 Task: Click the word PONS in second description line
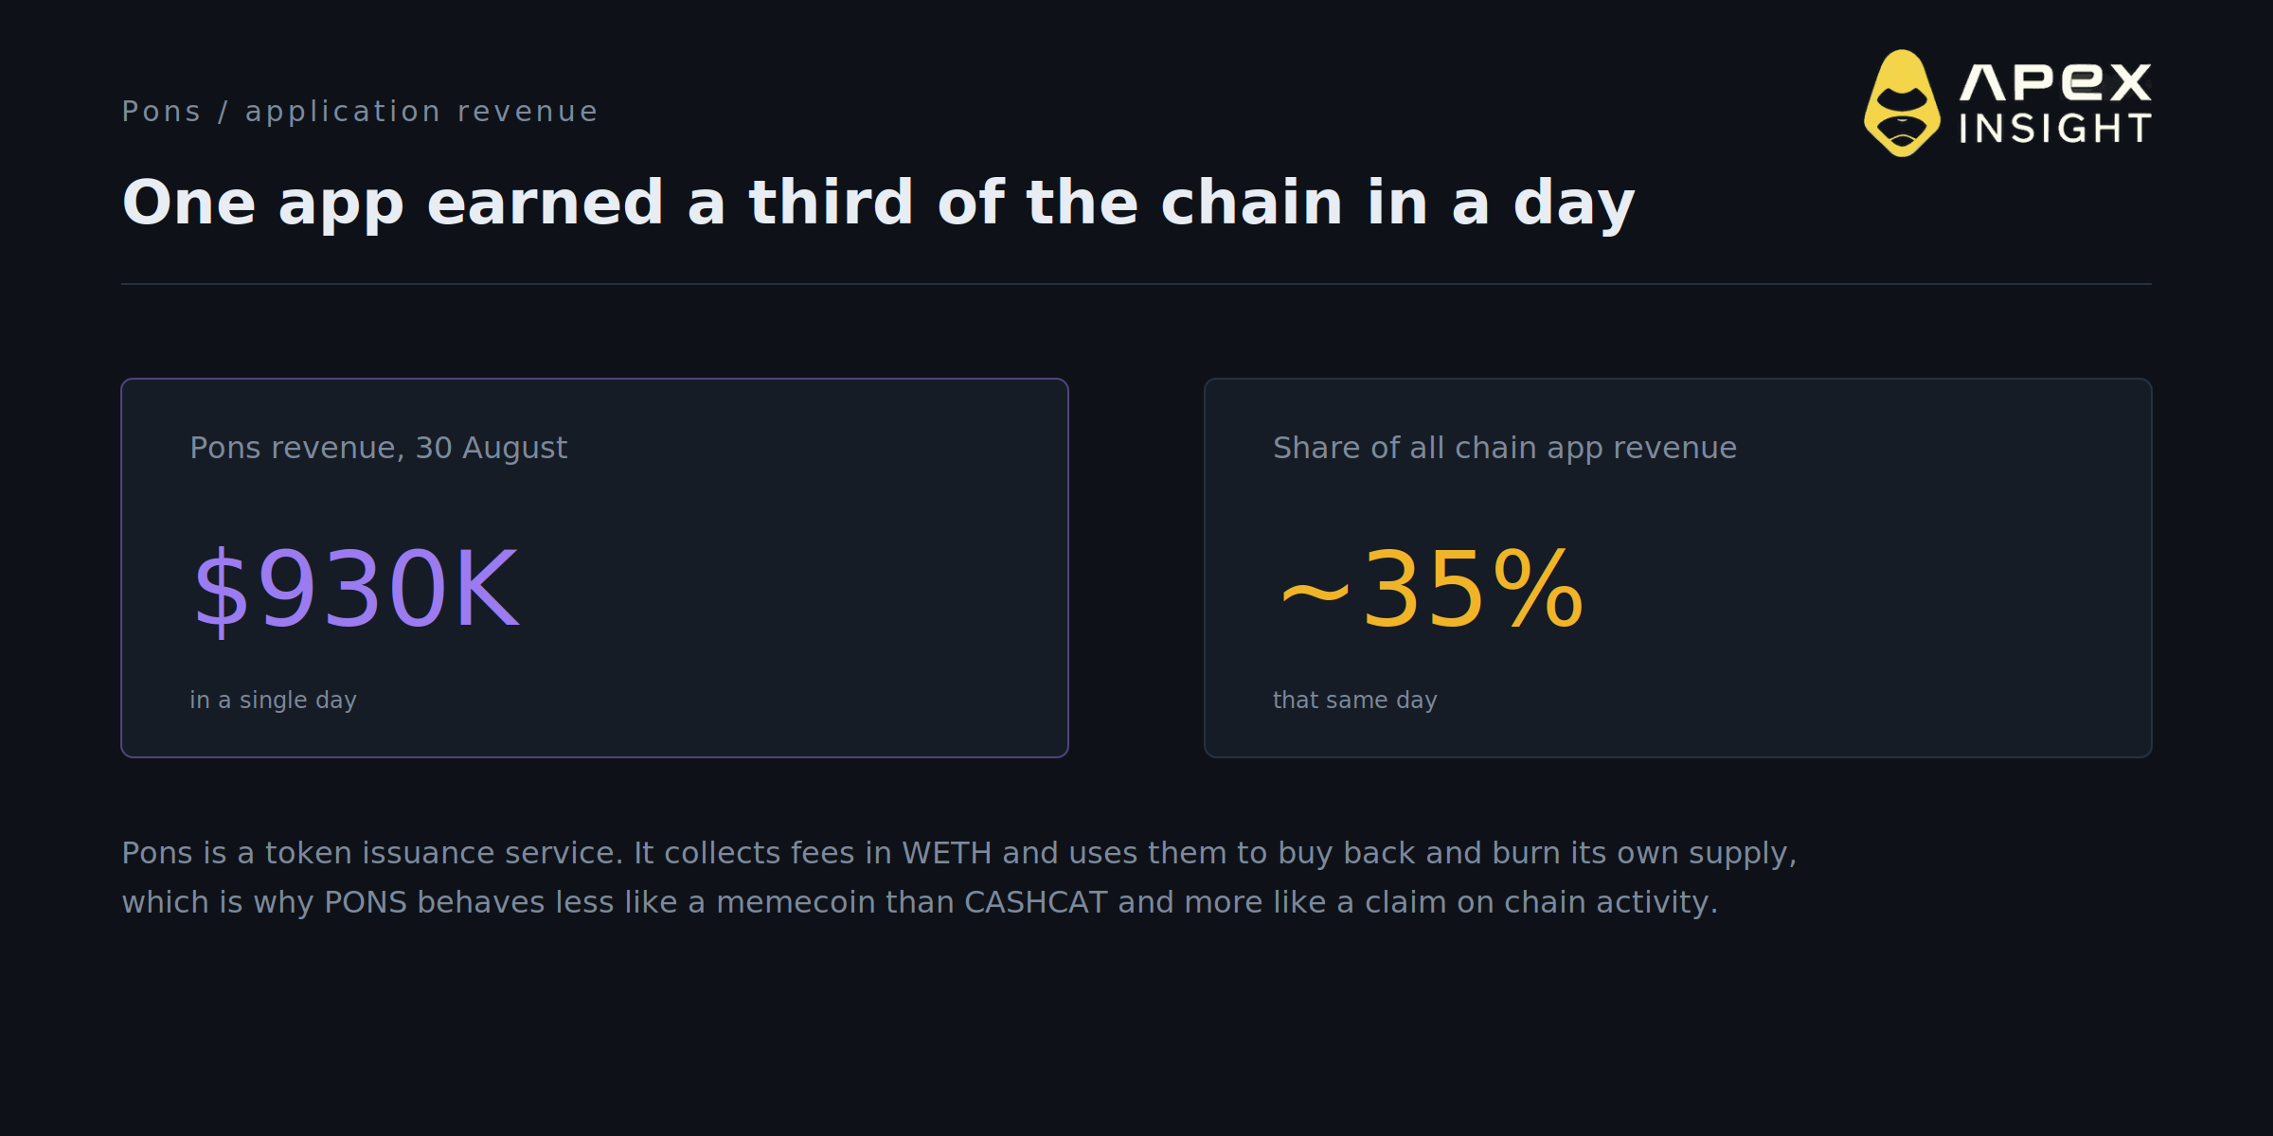[366, 902]
